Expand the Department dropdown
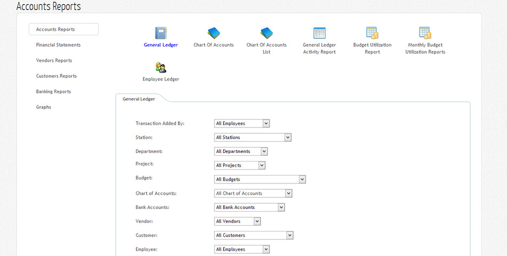The image size is (507, 256). (241, 151)
